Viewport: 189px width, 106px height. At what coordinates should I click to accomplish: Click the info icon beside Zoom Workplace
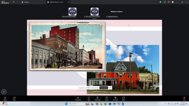click(14, 2)
